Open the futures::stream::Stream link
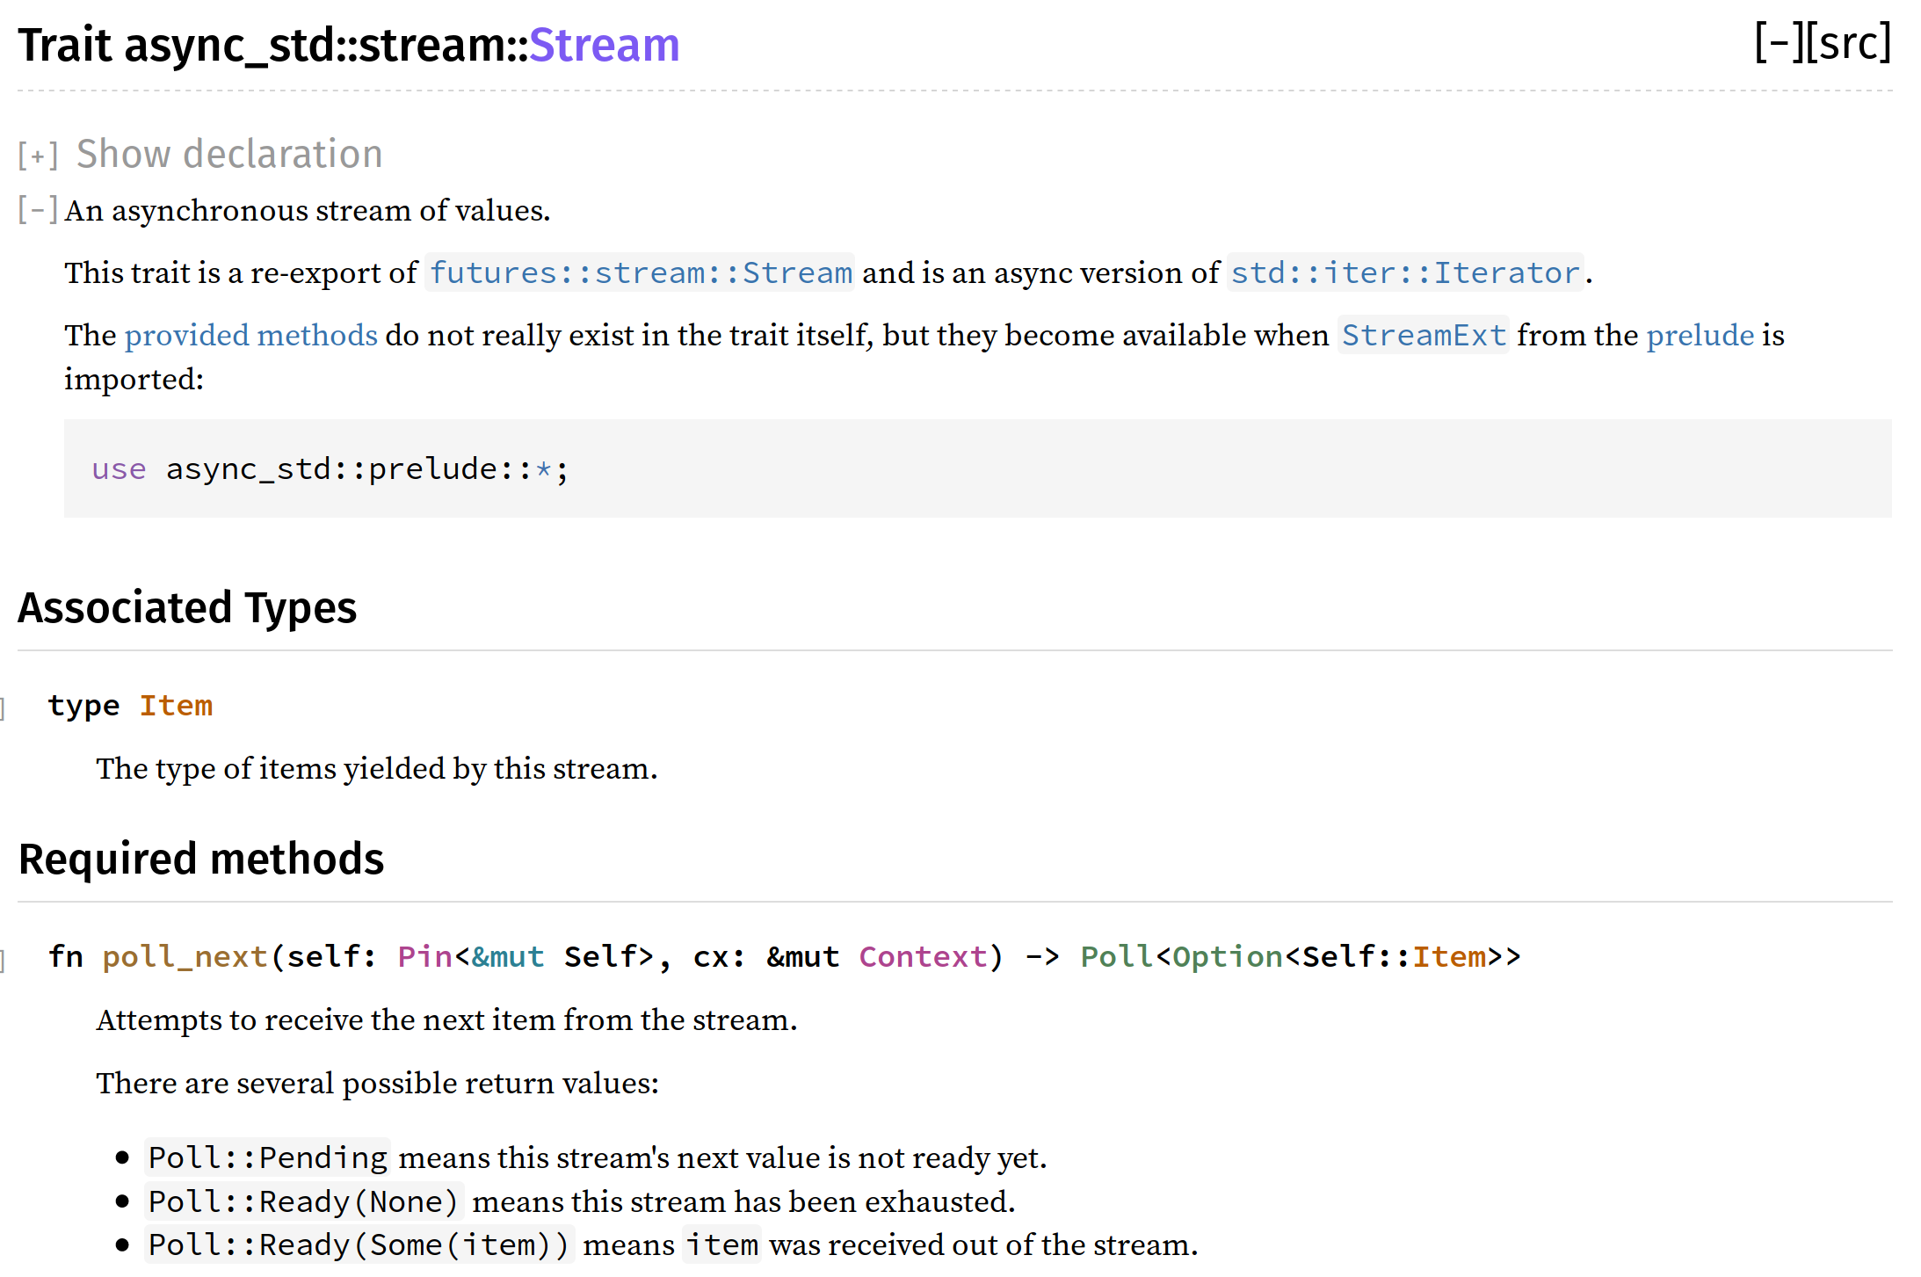 click(x=640, y=273)
